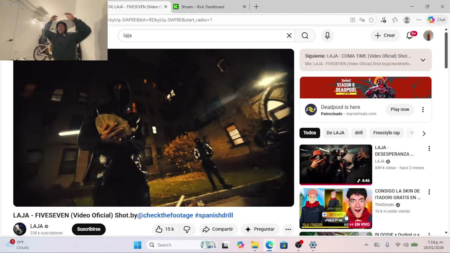
Task: Open Microsoft Store from the taskbar
Action: coord(284,245)
